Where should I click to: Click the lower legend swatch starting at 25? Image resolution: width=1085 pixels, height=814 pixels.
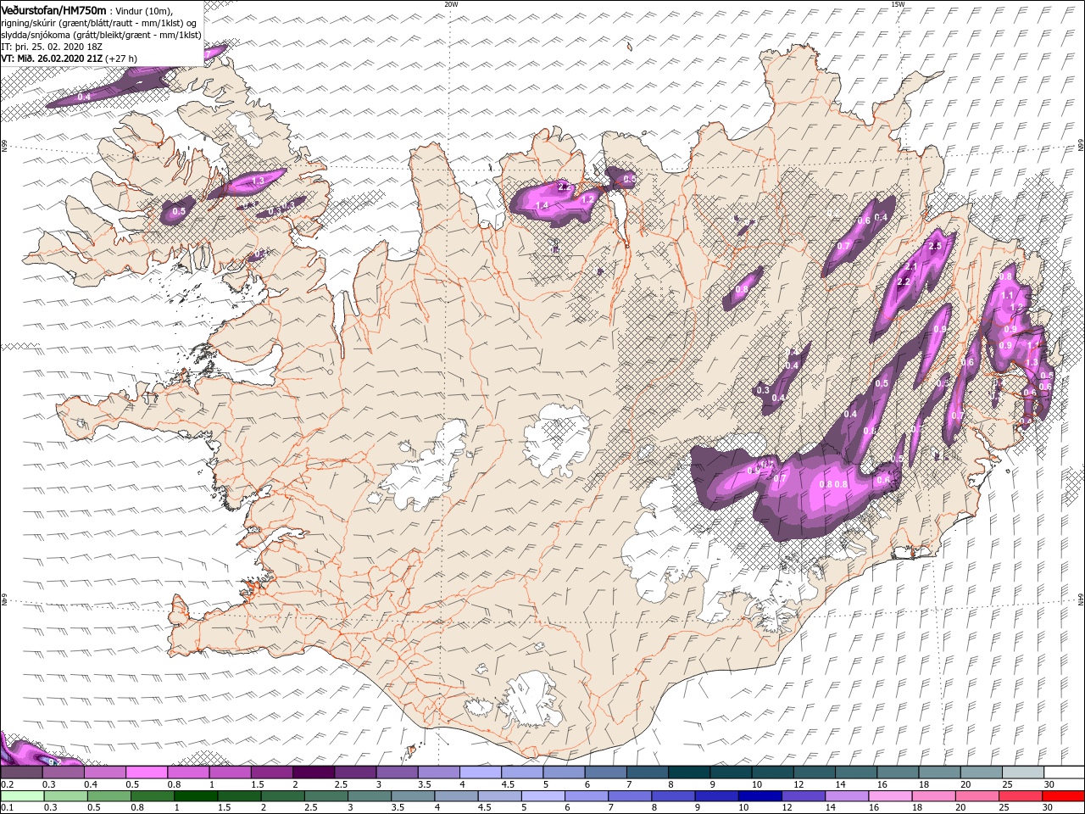[x=1020, y=796]
